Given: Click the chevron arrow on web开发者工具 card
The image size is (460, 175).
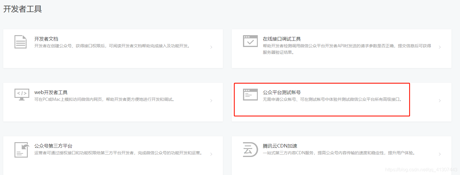Looking at the screenshot, I should 211,101.
